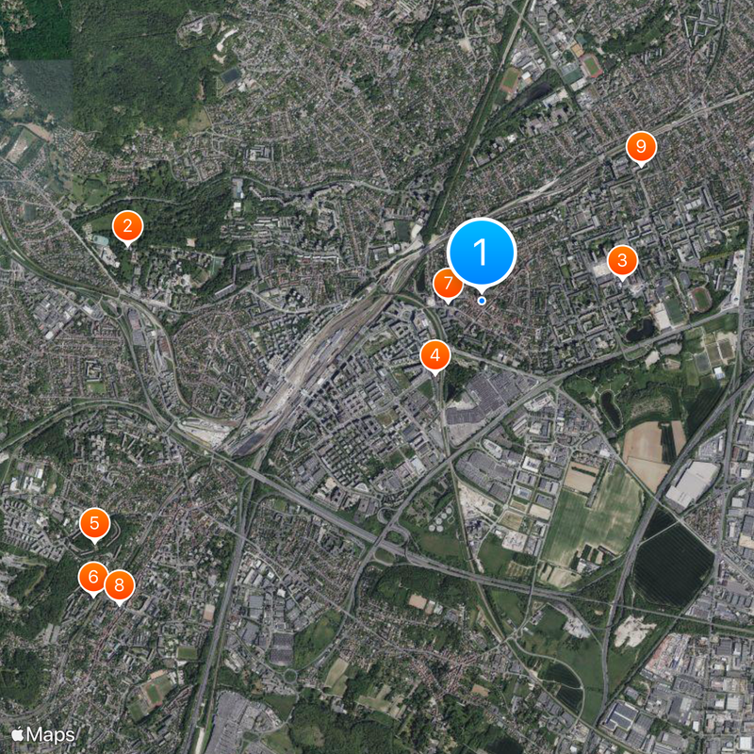The width and height of the screenshot is (754, 754).
Task: Click orange pin 7 beside the blue pin
Action: point(448,284)
